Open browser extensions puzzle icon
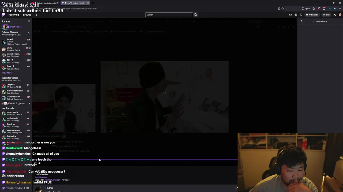This screenshot has width=343, height=192. [x=314, y=9]
